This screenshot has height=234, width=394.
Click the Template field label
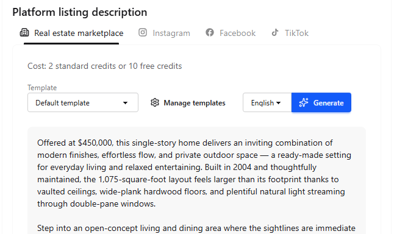[42, 88]
